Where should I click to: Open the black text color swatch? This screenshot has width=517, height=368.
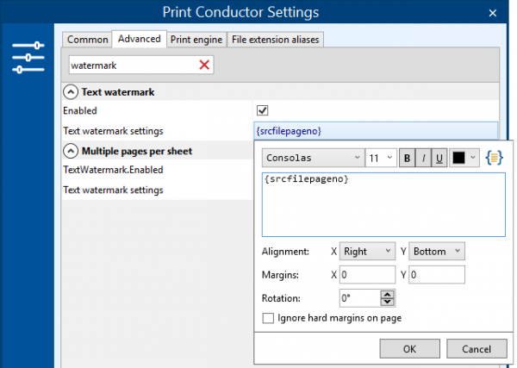pos(464,158)
